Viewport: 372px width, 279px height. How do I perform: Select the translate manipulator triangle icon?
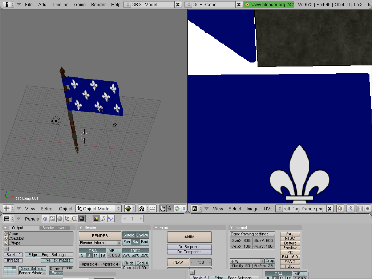169,209
